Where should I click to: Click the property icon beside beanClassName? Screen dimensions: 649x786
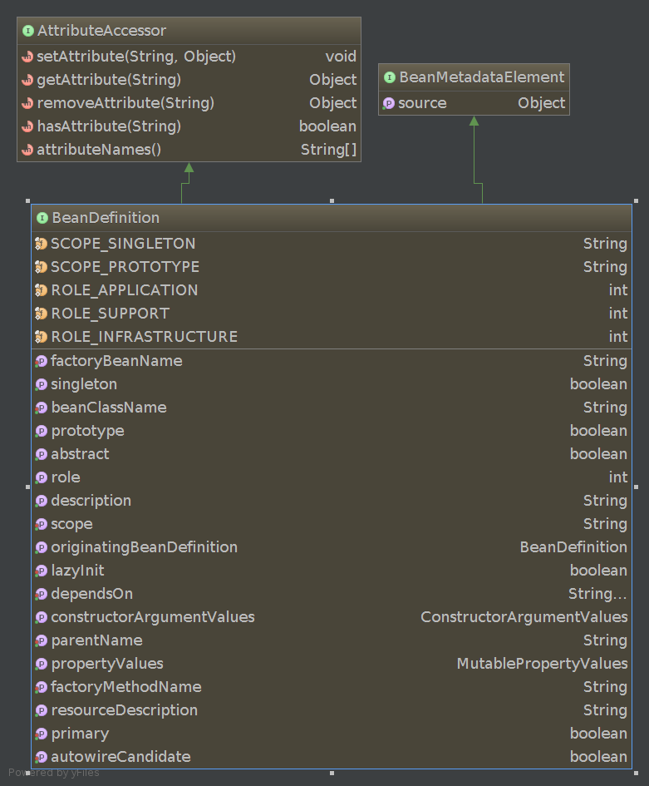(41, 408)
